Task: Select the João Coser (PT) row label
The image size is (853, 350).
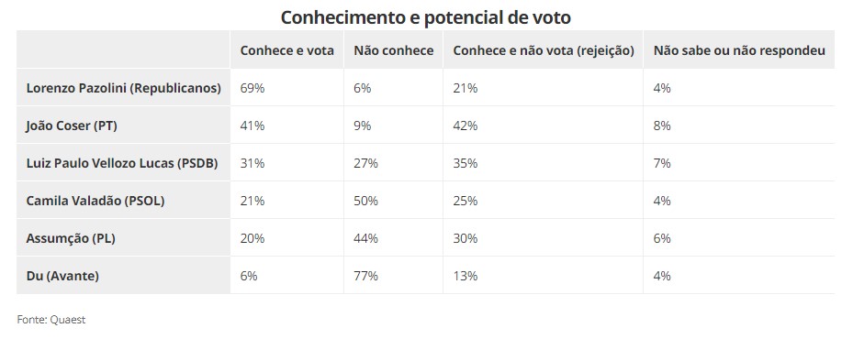Action: click(x=72, y=126)
